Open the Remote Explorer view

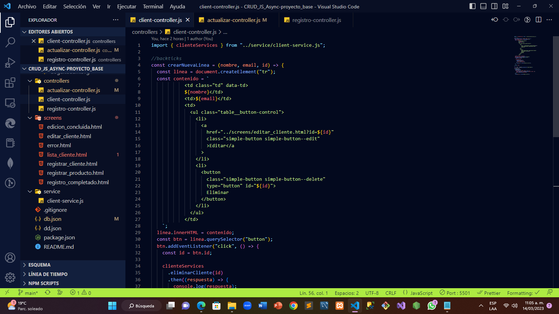(x=10, y=103)
